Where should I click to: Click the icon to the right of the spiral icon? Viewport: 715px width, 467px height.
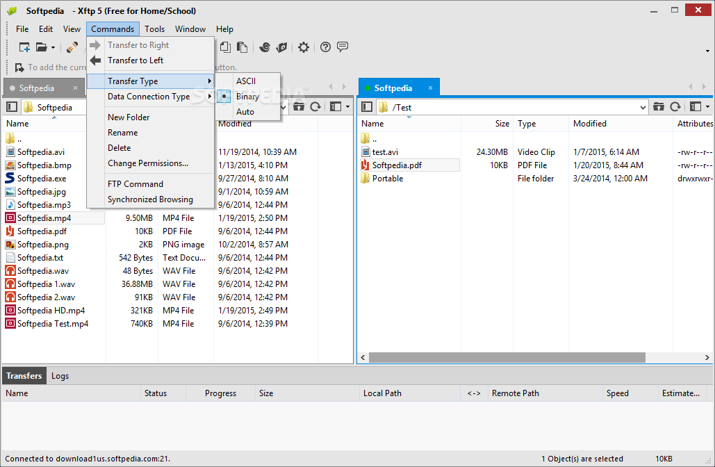coord(282,47)
